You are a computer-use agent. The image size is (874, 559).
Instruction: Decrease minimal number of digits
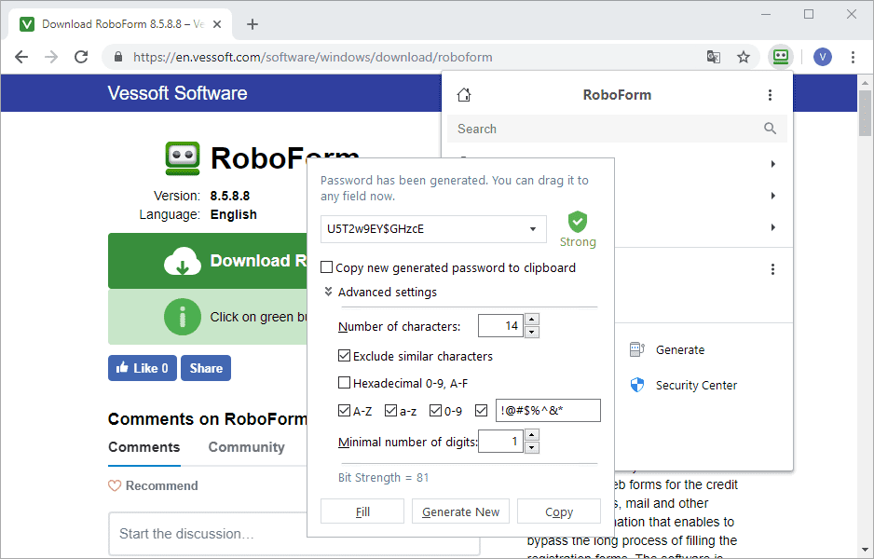(532, 447)
